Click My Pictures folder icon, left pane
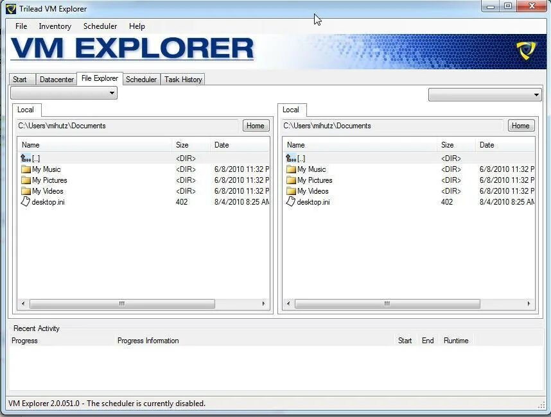Screen dimensions: 551x417 tap(26, 180)
